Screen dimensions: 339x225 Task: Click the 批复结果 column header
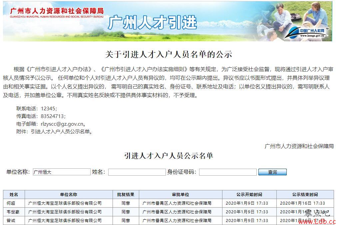(126, 194)
